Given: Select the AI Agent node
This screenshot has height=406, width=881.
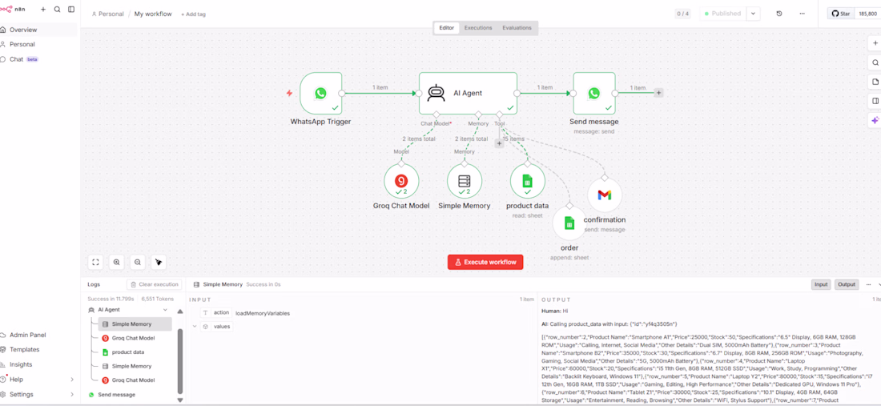Looking at the screenshot, I should [x=468, y=93].
